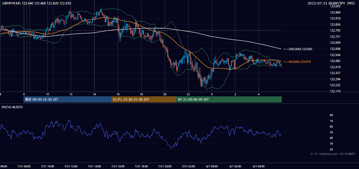Click the 200 SMA 122.605 label

[x=298, y=49]
